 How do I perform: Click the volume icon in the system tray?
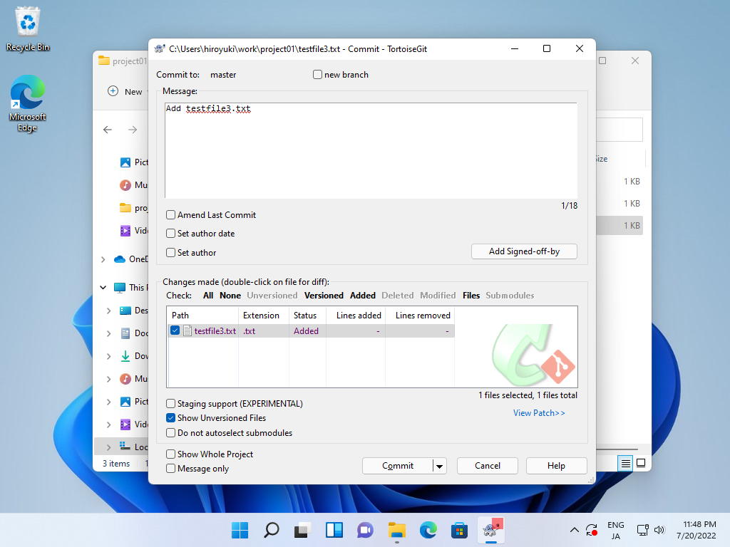659,530
